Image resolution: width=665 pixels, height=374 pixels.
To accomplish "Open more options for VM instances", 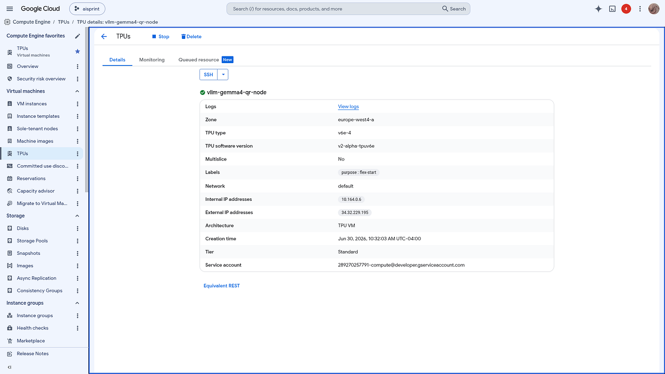I will 78,103.
